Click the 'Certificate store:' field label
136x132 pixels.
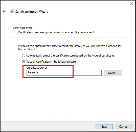(x=37, y=68)
